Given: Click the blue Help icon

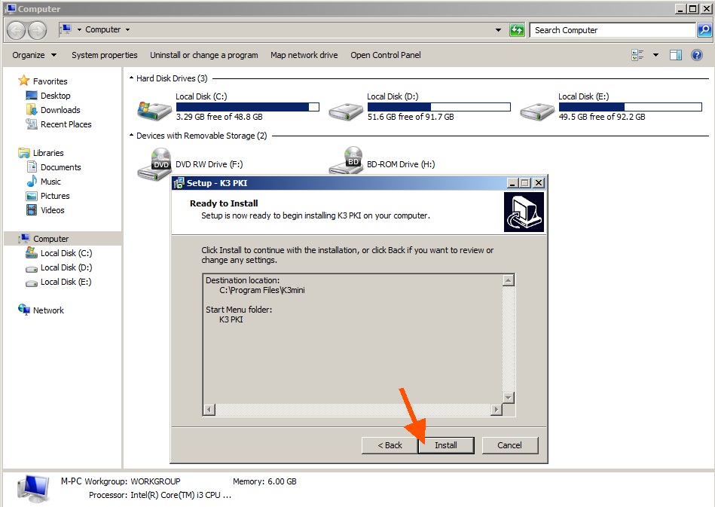Looking at the screenshot, I should [x=697, y=55].
